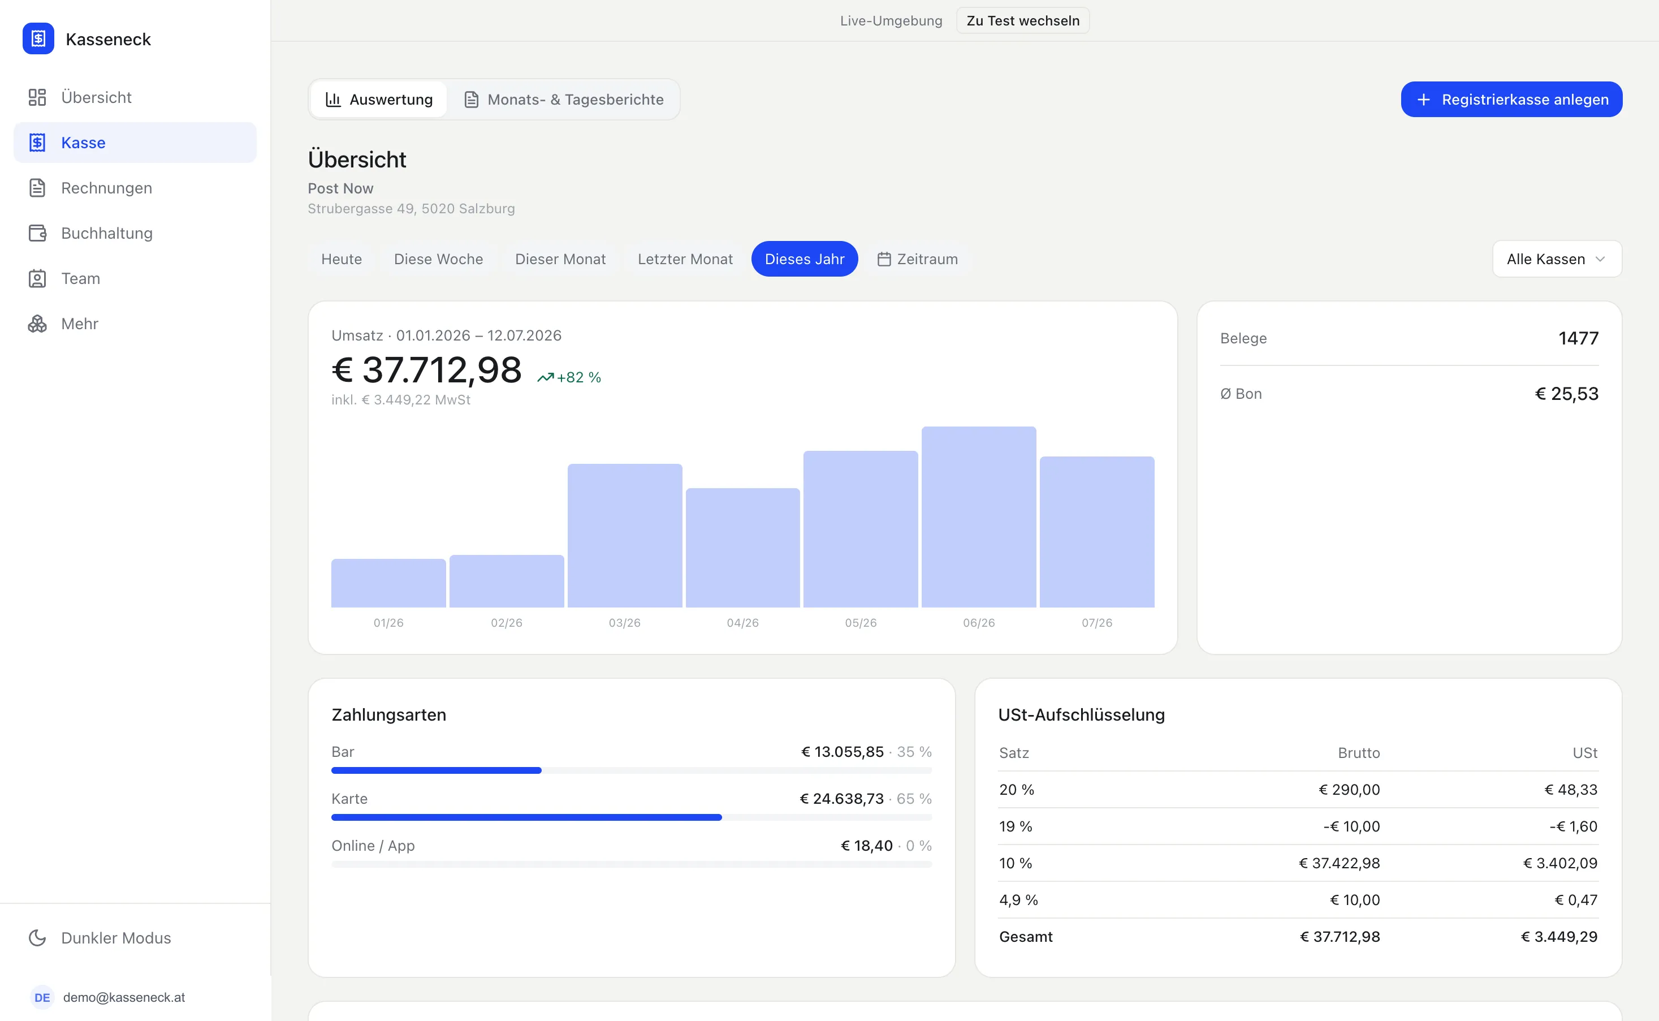
Task: Click the 4,9 % rate row label
Action: [x=1018, y=900]
